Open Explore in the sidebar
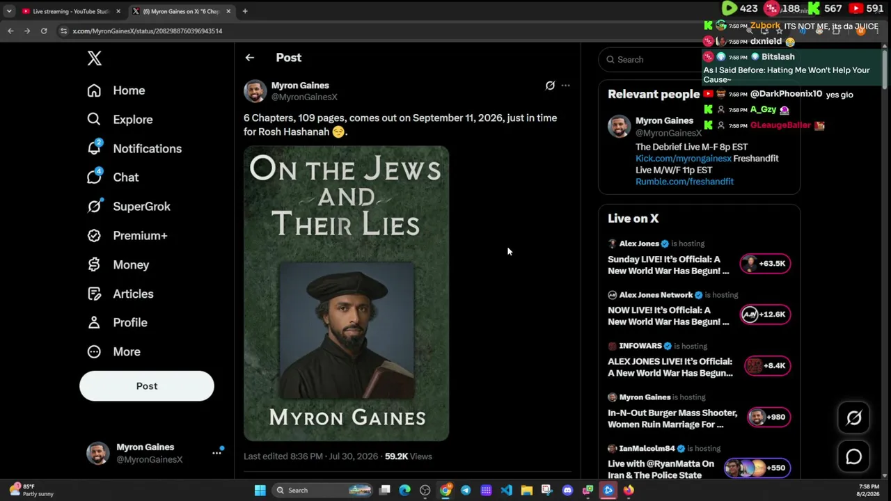The height and width of the screenshot is (501, 891). coord(120,120)
